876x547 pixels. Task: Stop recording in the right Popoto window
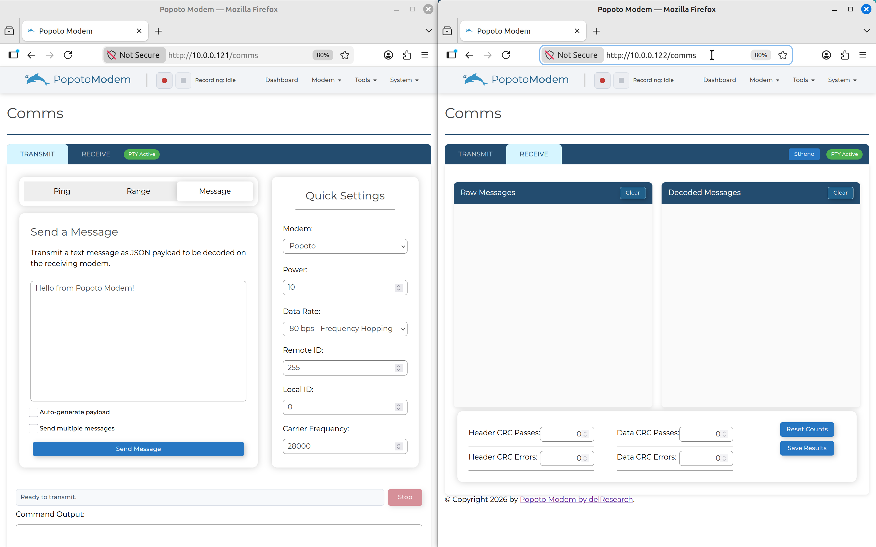point(622,80)
